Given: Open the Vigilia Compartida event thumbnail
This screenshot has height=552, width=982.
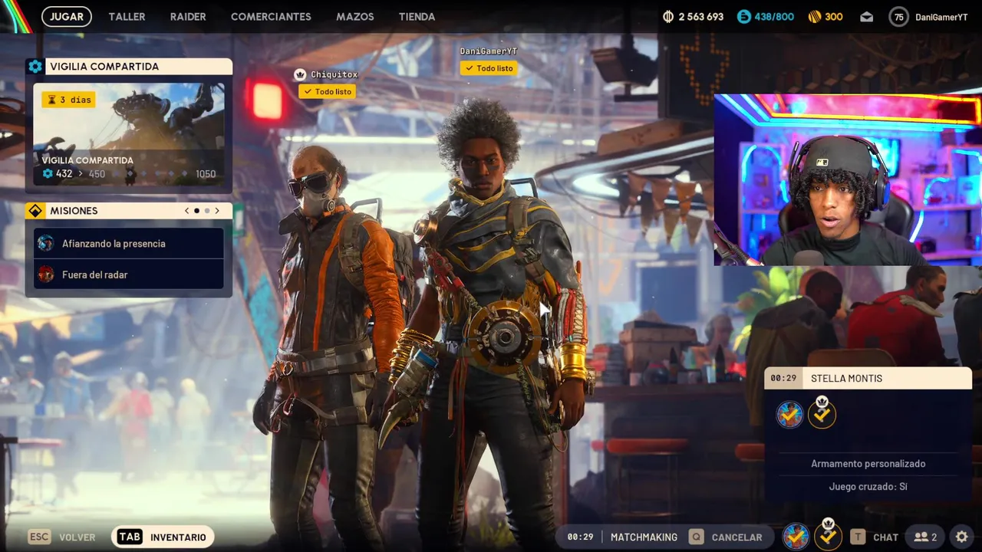Looking at the screenshot, I should (129, 134).
